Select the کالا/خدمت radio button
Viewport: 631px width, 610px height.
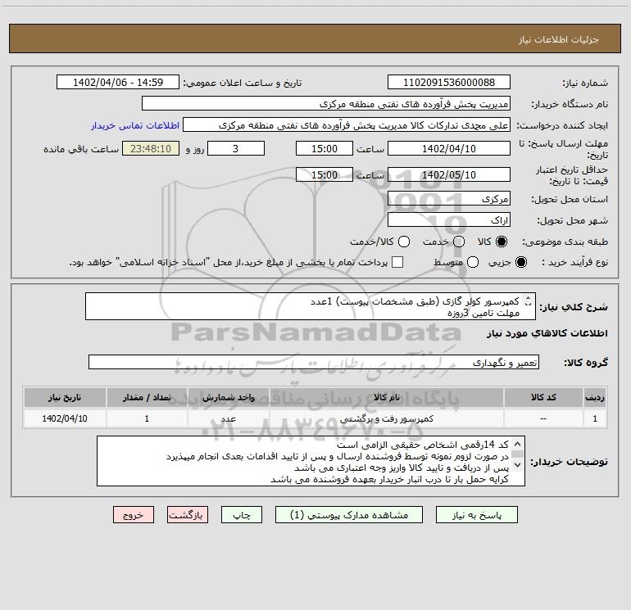tap(404, 242)
